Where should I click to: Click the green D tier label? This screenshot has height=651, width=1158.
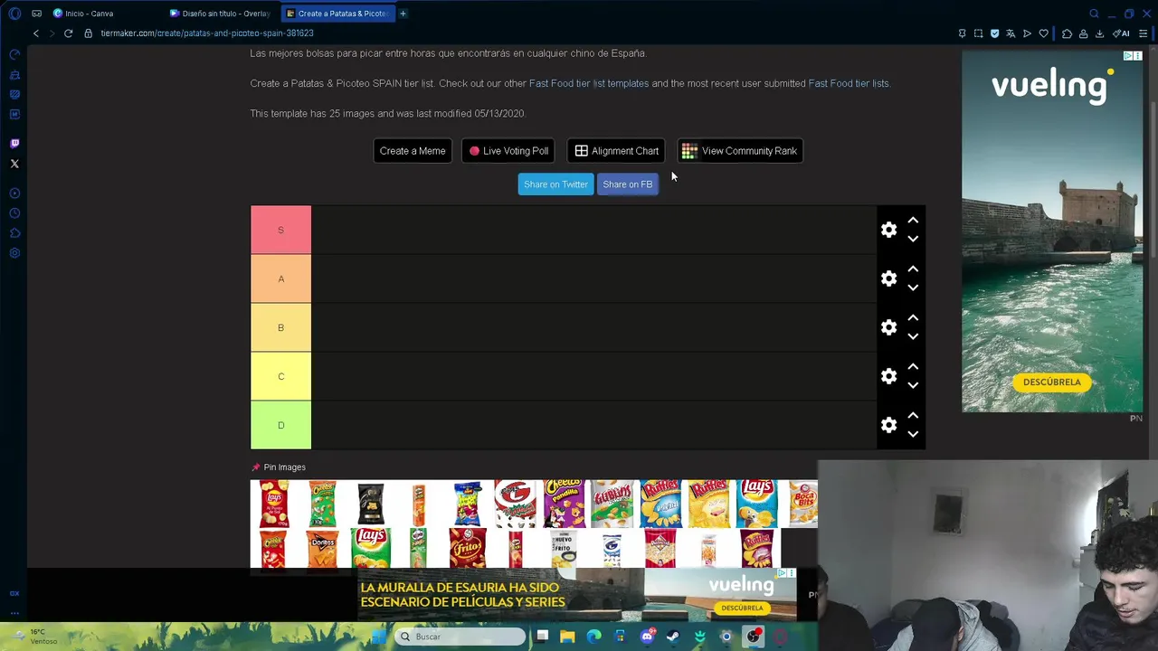coord(280,425)
